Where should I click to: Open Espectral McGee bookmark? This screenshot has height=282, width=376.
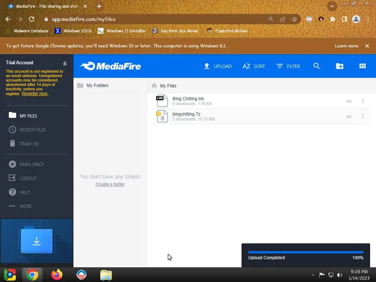[227, 31]
